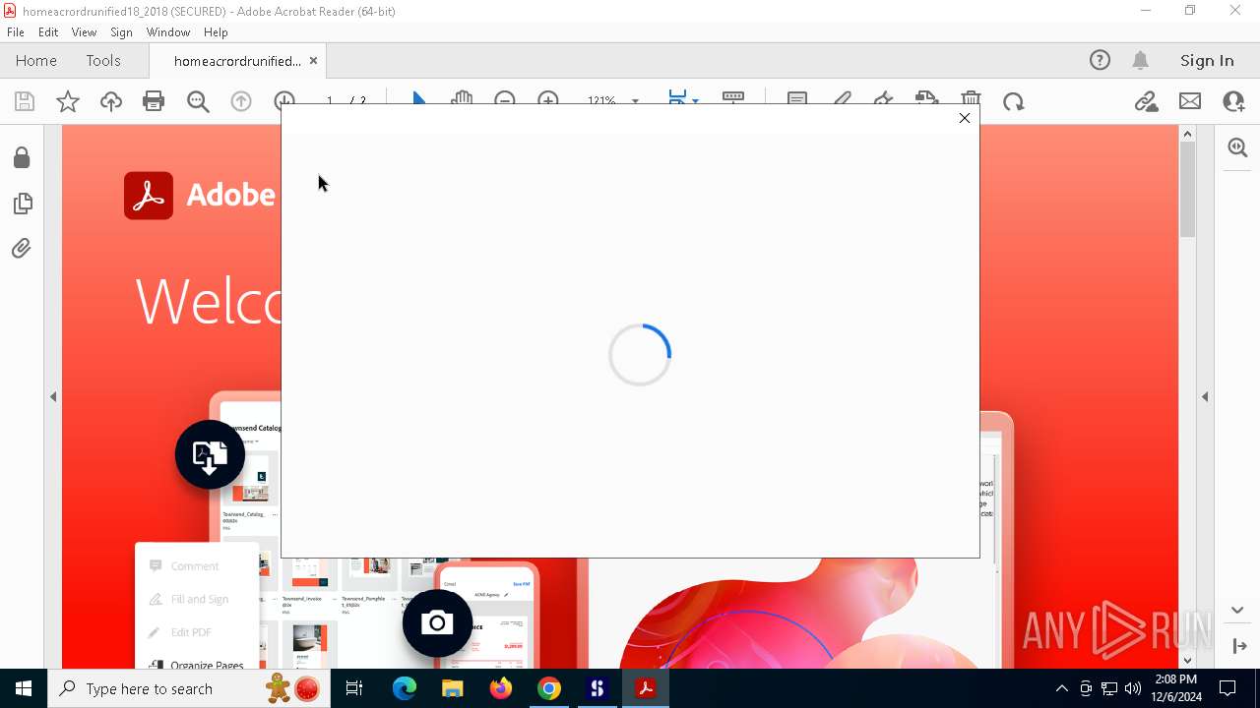Click vertical scrollbar up arrow
The width and height of the screenshot is (1260, 708).
point(1187,134)
